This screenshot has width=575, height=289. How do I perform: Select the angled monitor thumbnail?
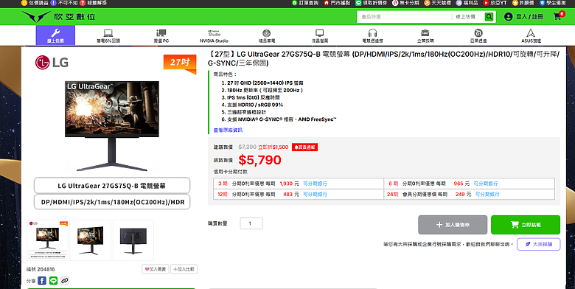pos(90,240)
